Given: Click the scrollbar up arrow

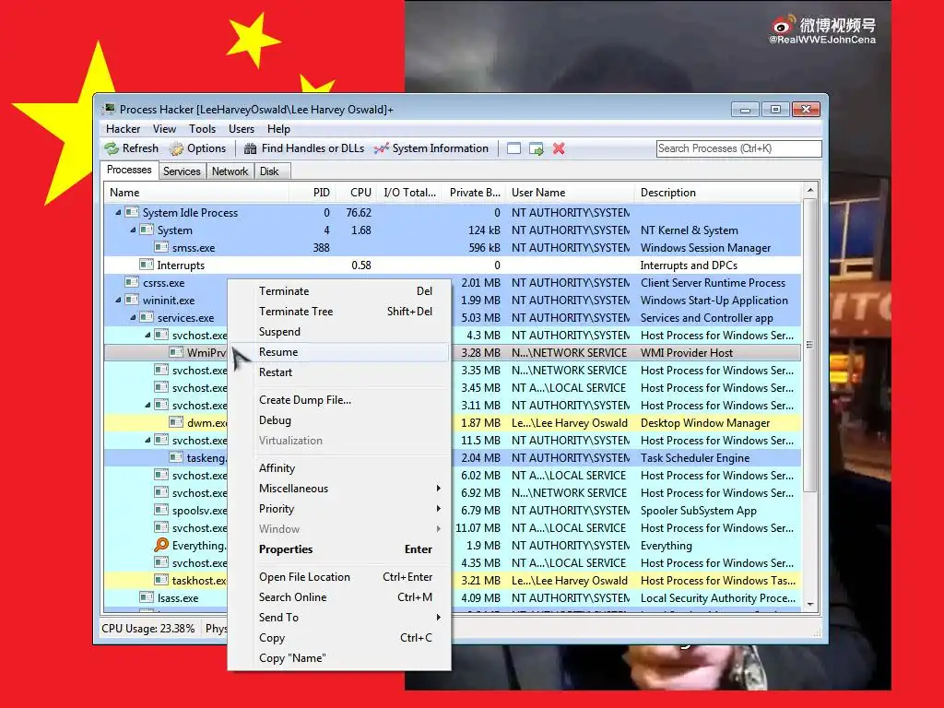Looking at the screenshot, I should pos(809,190).
